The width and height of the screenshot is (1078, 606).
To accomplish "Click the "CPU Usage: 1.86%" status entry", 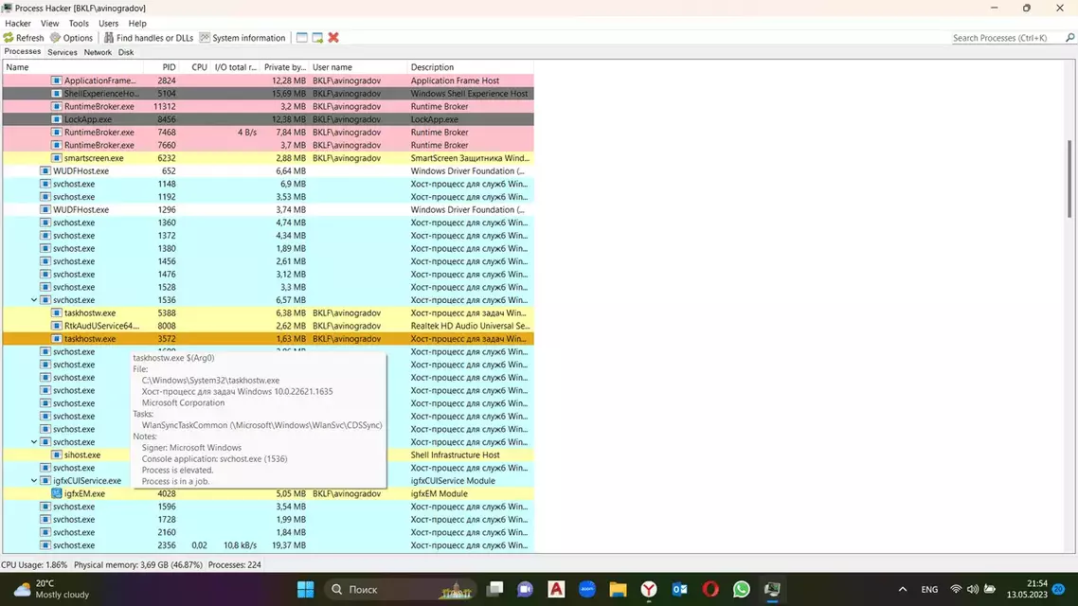I will point(34,564).
